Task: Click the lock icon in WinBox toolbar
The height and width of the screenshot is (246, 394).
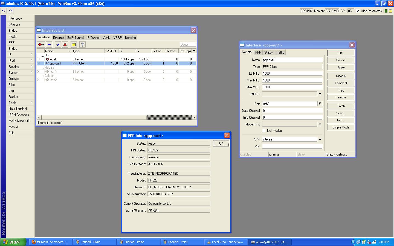Action: click(390, 11)
